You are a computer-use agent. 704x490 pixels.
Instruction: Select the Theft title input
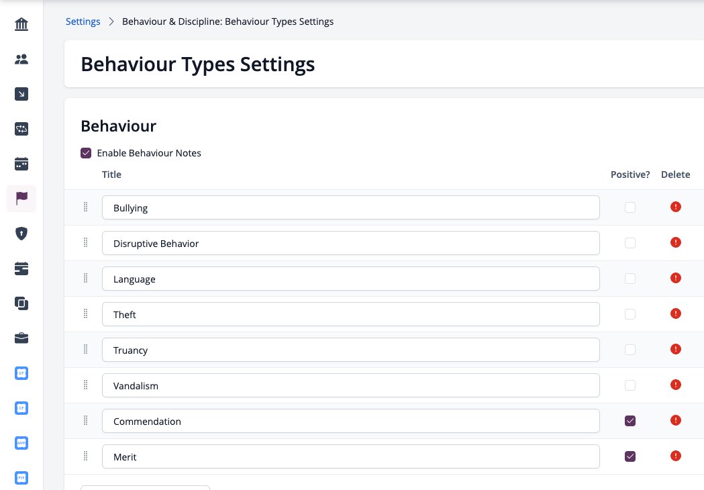pos(350,314)
